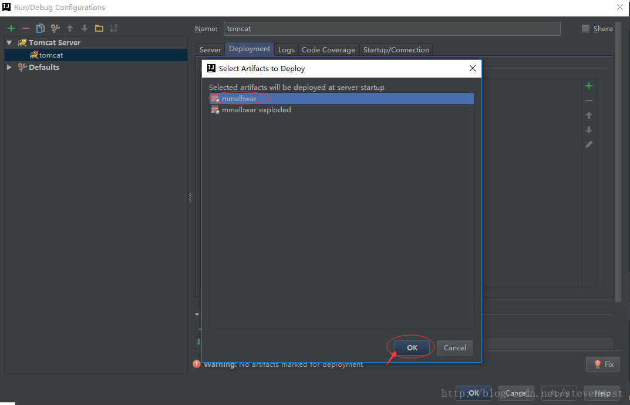This screenshot has height=405, width=630.
Task: Open the Code Coverage tab
Action: [x=329, y=49]
